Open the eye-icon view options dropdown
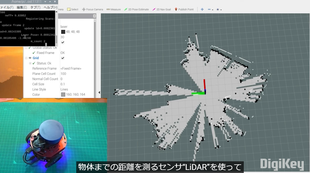310x173 pixels. pyautogui.click(x=219, y=9)
